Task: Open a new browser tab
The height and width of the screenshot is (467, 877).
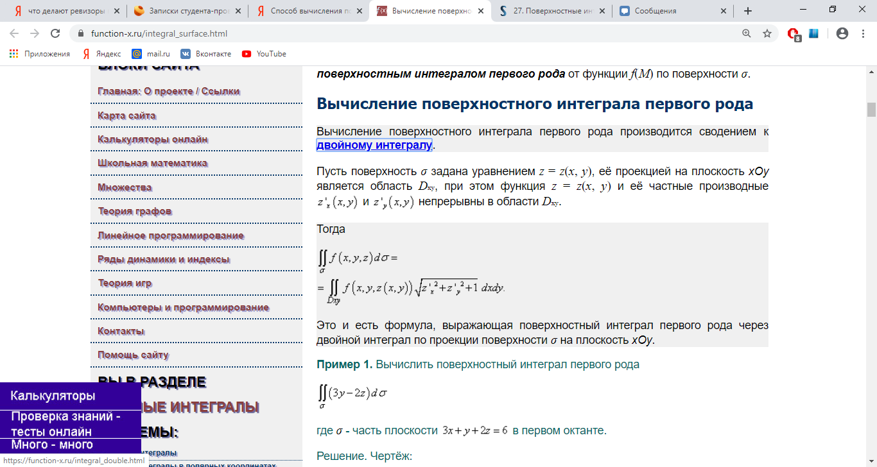Action: click(748, 11)
